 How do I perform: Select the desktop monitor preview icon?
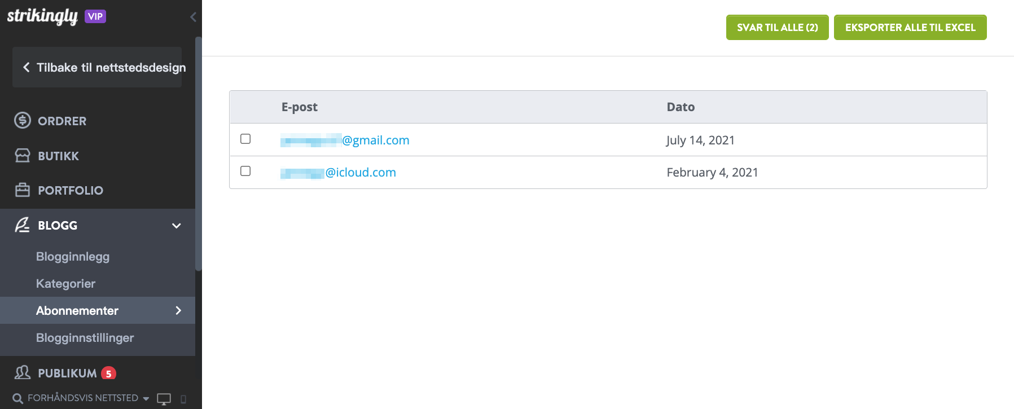(x=164, y=399)
